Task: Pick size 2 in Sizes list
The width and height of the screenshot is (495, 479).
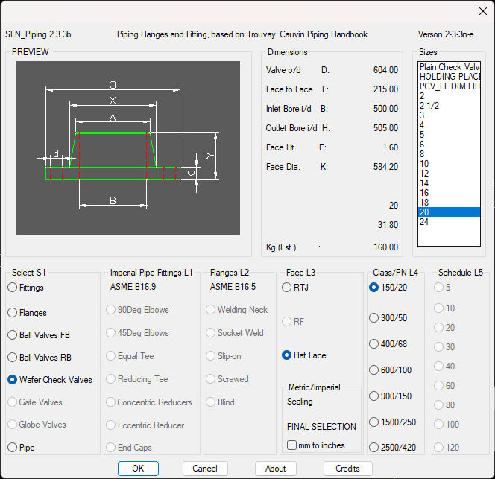Action: (x=449, y=96)
